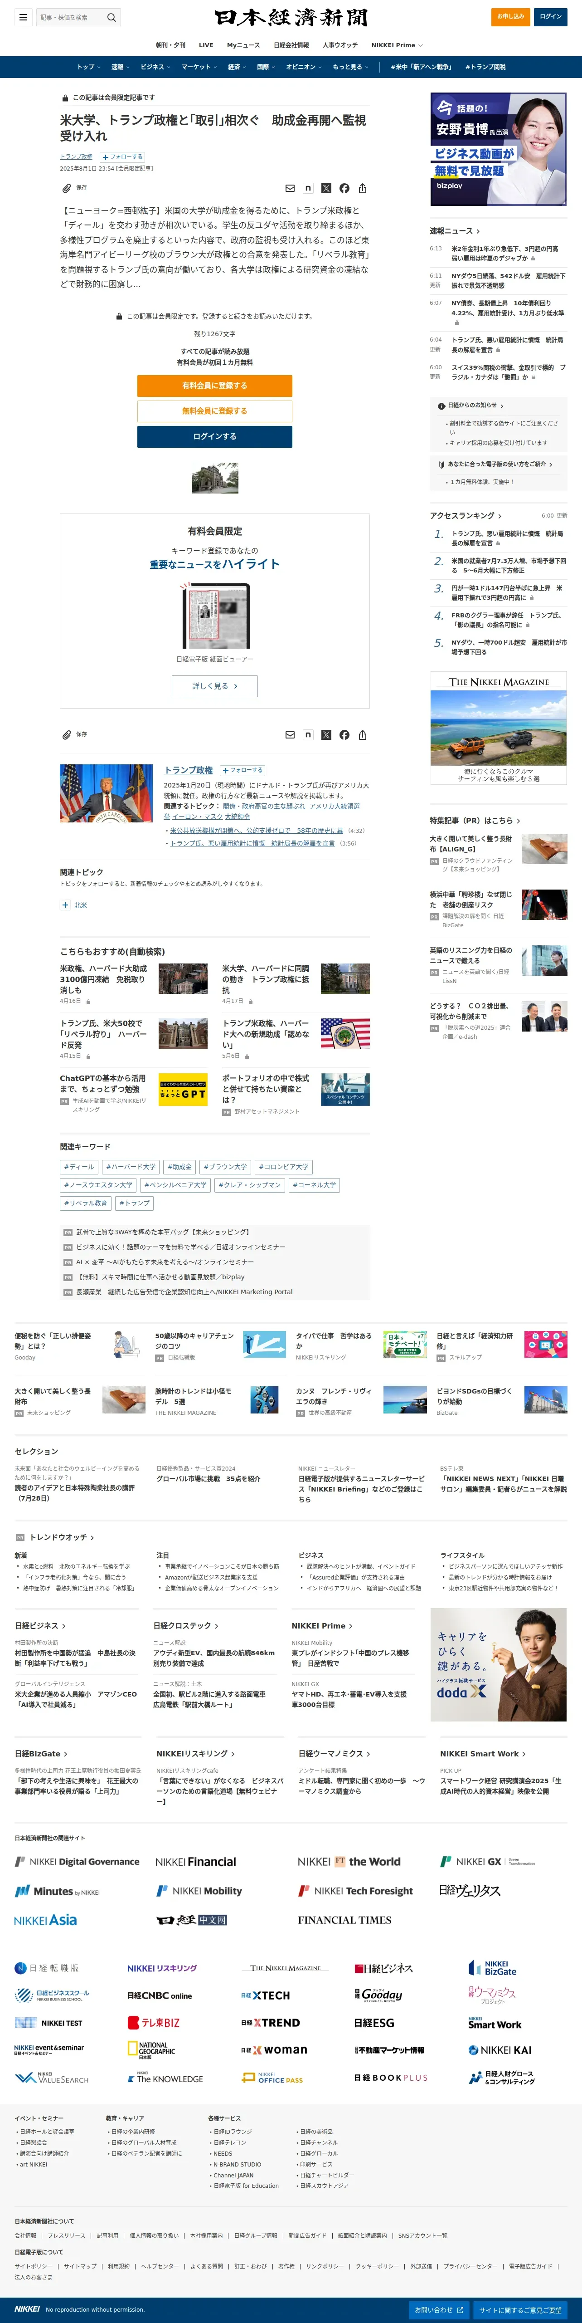Share on Facebook, bottom icon row
This screenshot has width=582, height=2323.
[344, 735]
